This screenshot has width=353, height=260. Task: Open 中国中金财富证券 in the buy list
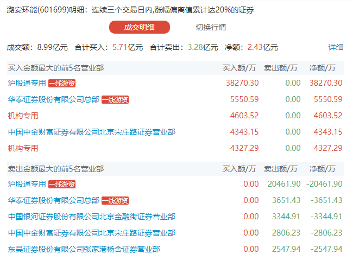tap(92, 132)
